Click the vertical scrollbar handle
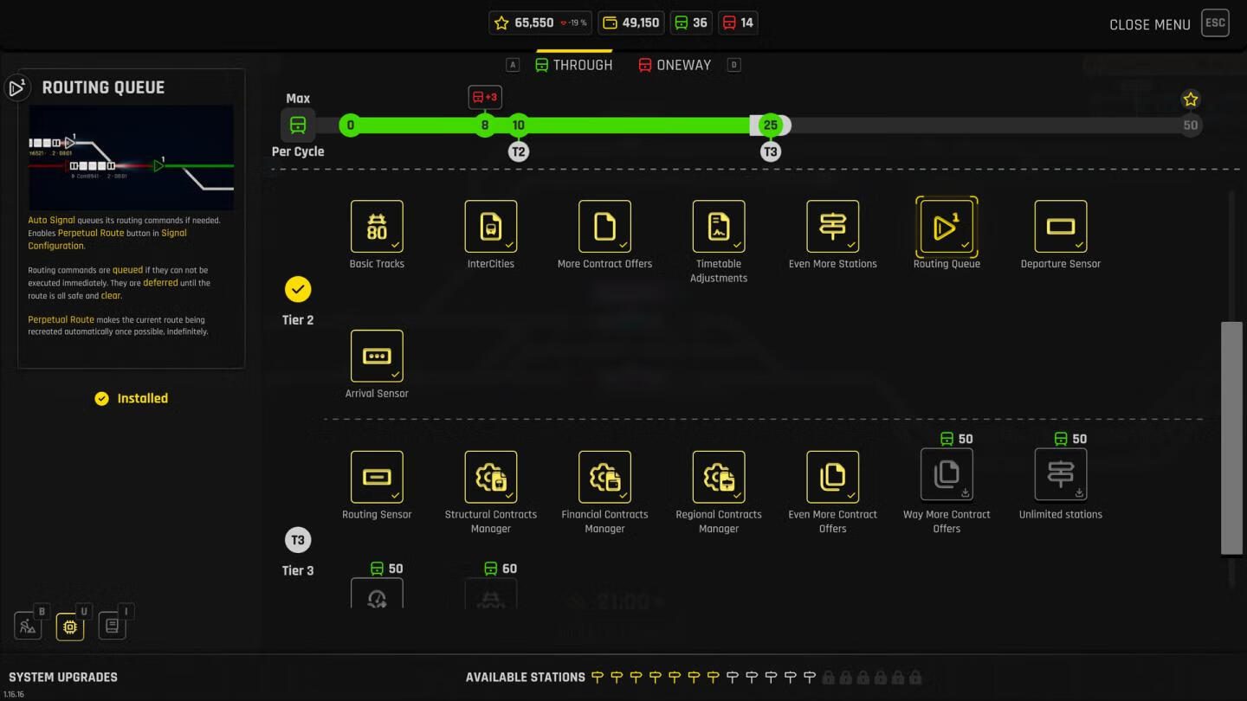This screenshot has height=701, width=1247. (x=1231, y=437)
